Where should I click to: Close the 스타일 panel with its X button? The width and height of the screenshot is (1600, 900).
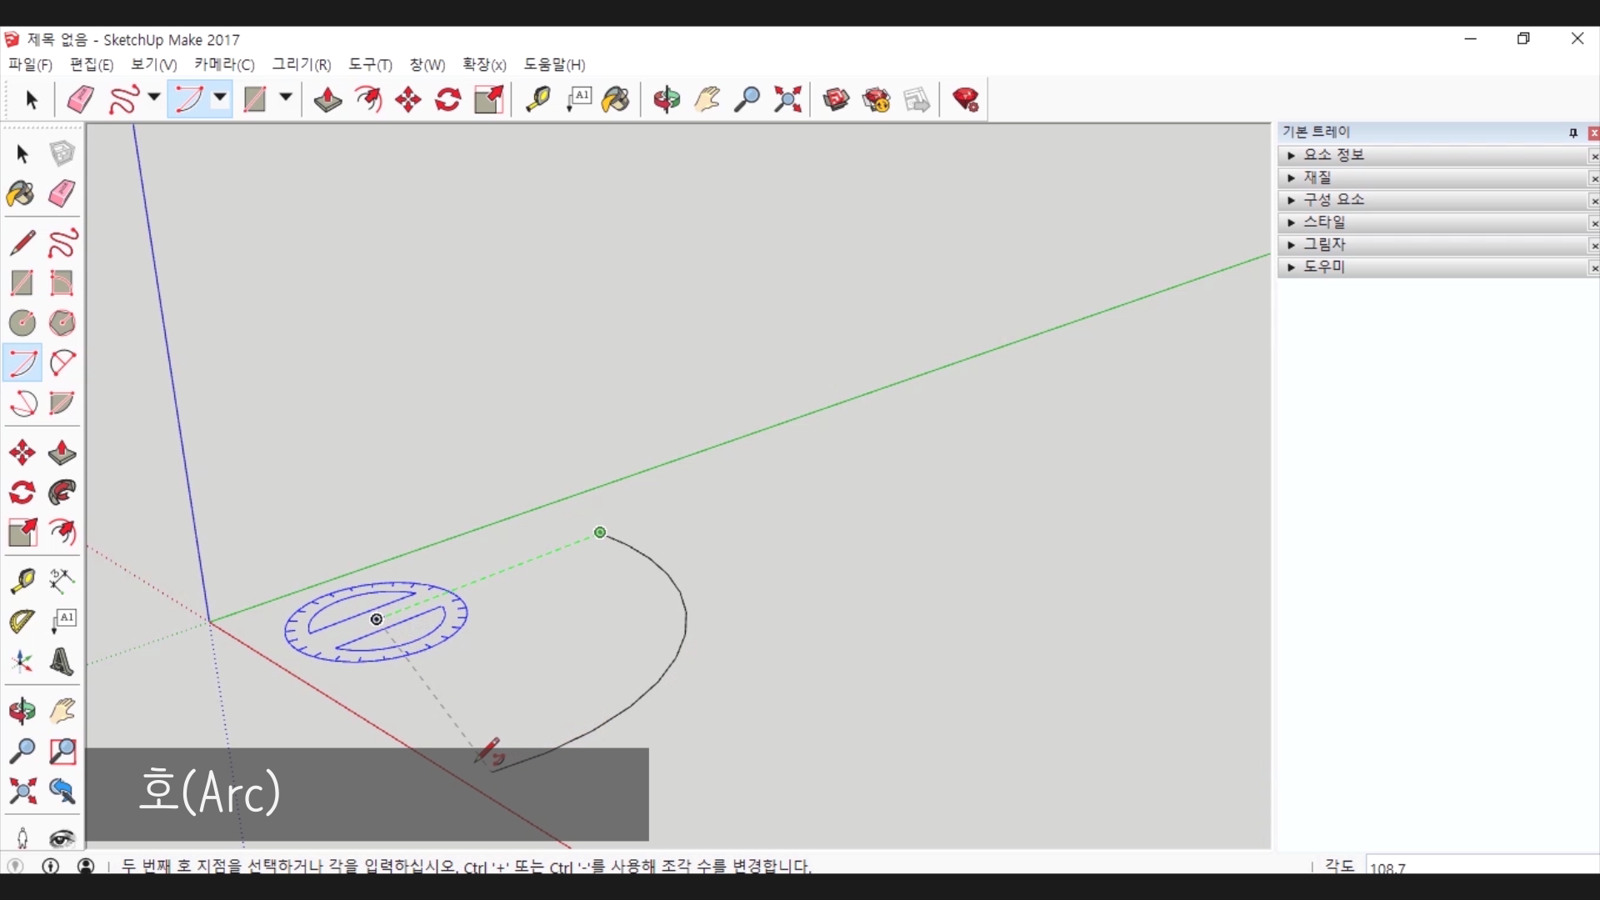[x=1593, y=223]
